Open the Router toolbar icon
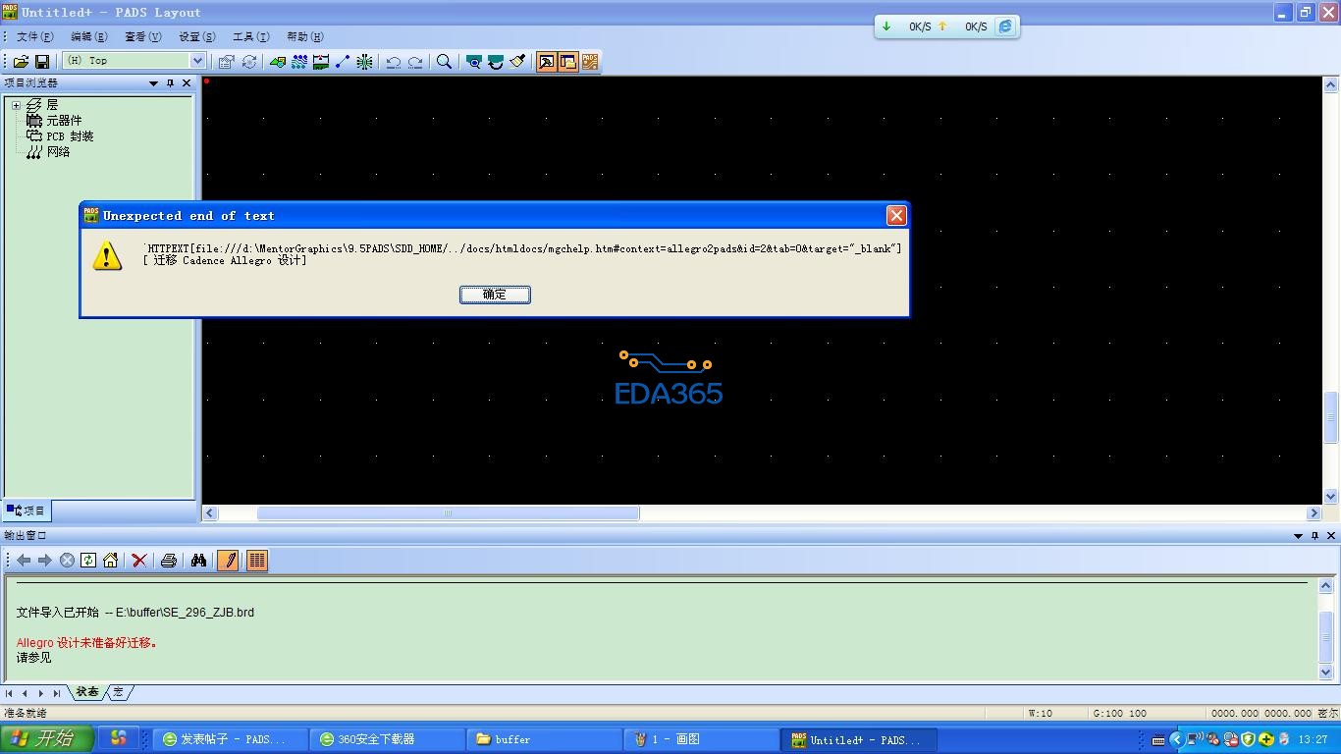Image resolution: width=1341 pixels, height=754 pixels. click(x=299, y=61)
